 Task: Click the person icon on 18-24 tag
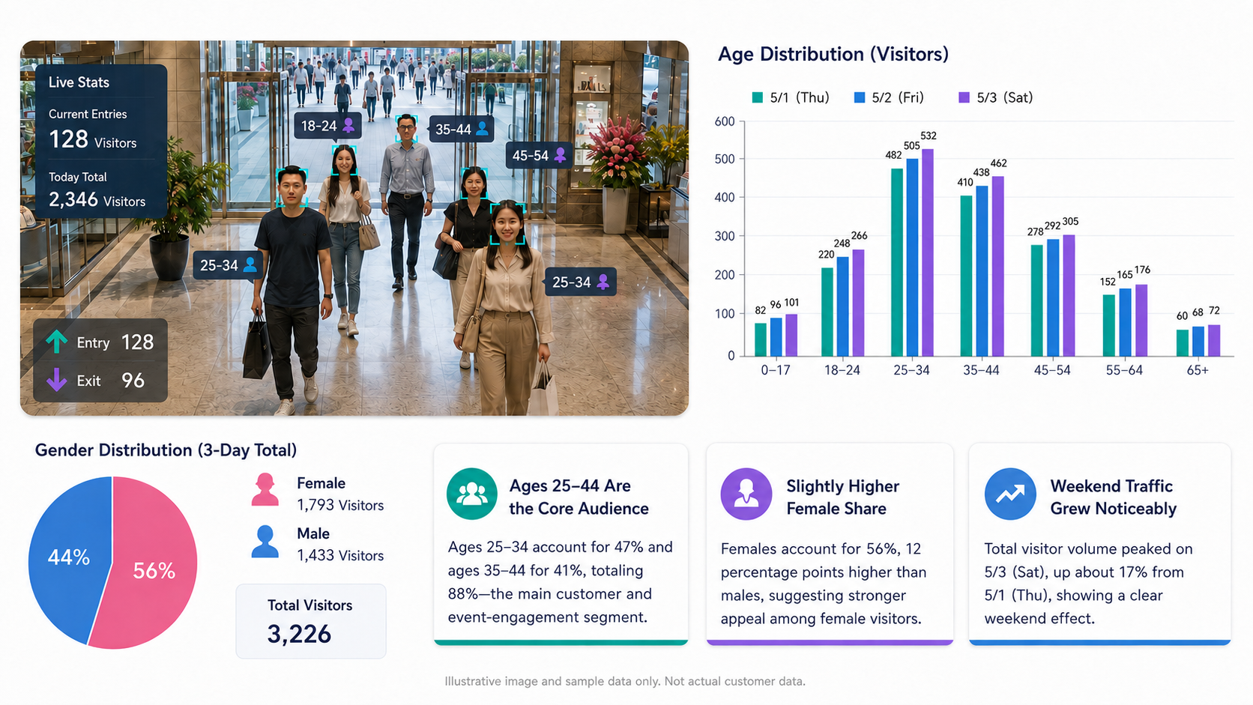coord(348,126)
